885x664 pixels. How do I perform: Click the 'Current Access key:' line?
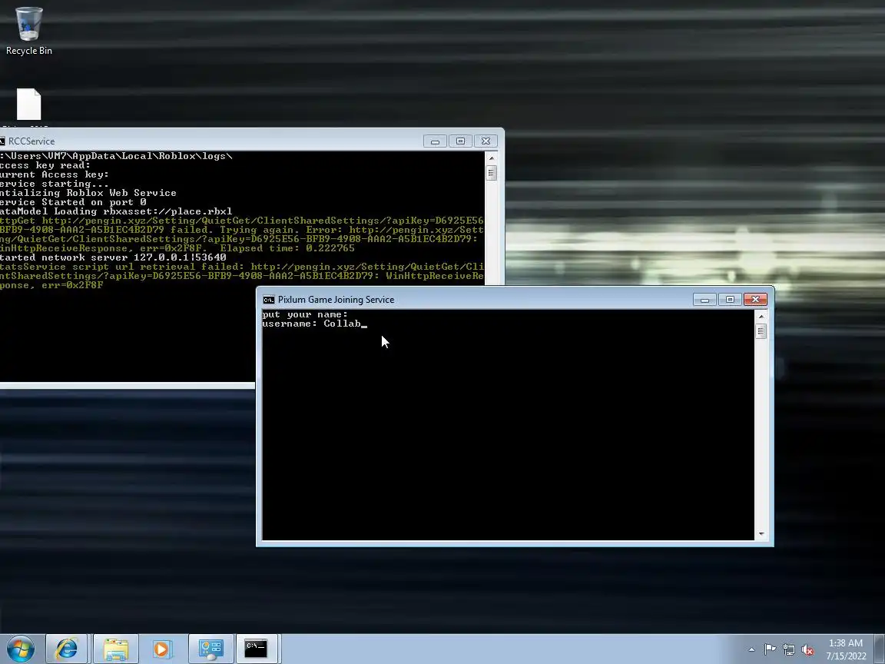pos(55,174)
